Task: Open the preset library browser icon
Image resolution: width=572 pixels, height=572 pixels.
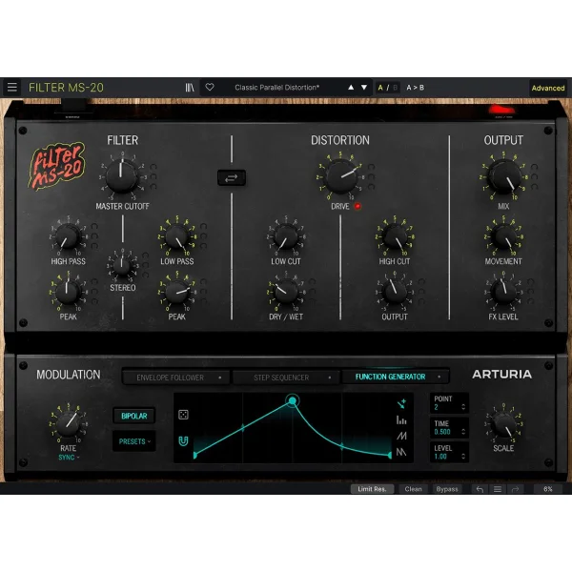Action: [x=190, y=88]
